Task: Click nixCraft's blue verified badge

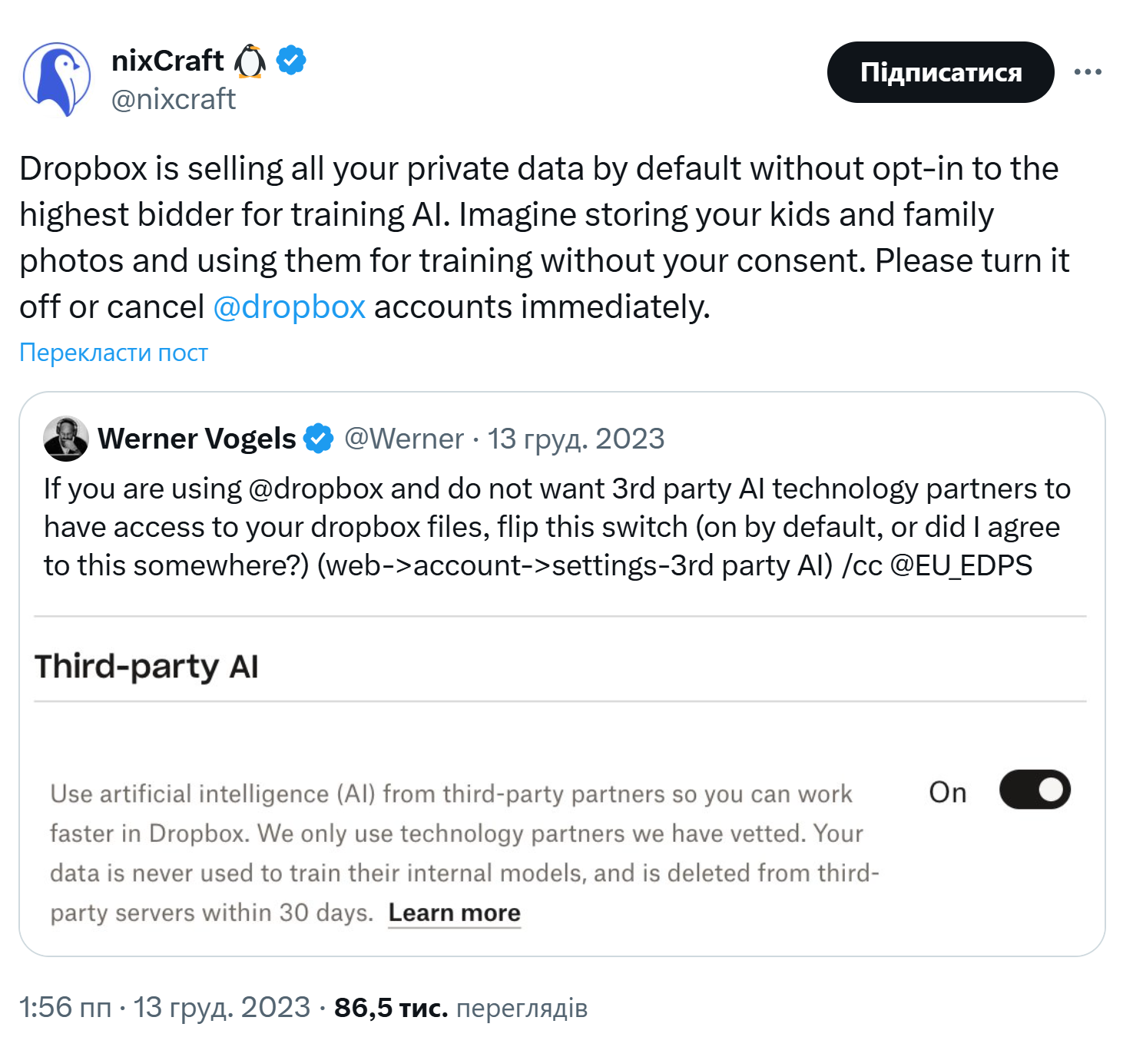Action: click(x=291, y=60)
